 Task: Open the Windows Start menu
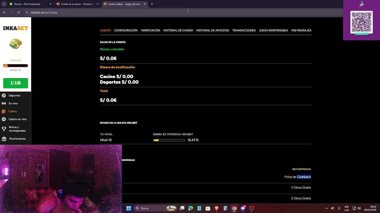click(x=129, y=208)
